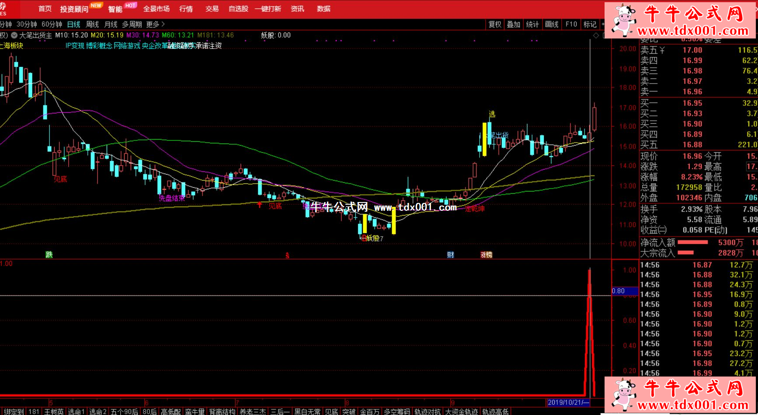Click the 画线 drawing button
Viewport: 758px width, 415px height.
[552, 24]
